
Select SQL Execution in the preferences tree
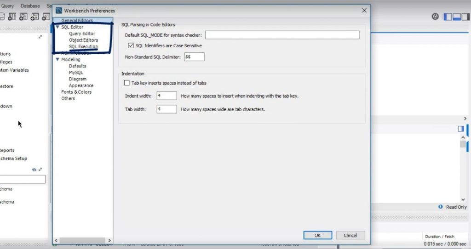click(83, 47)
